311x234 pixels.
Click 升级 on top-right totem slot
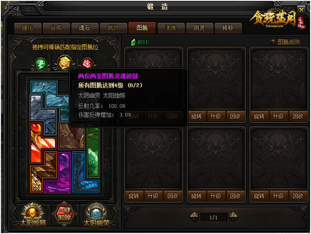coord(278,116)
